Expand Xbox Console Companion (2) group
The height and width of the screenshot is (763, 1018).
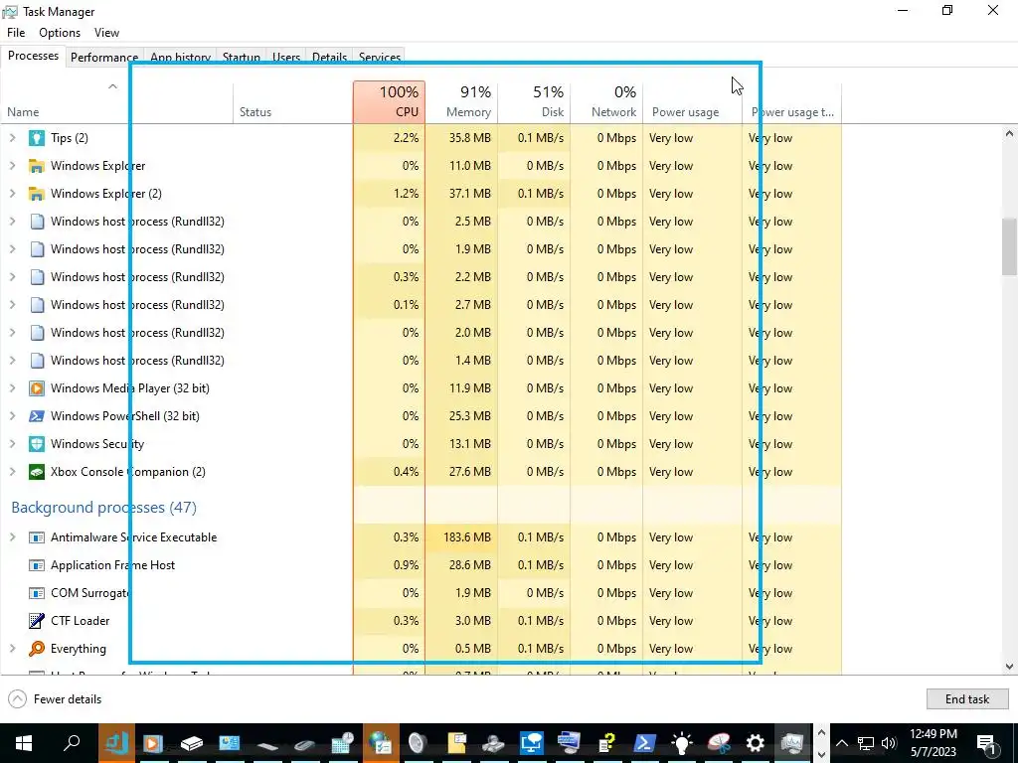pos(12,472)
